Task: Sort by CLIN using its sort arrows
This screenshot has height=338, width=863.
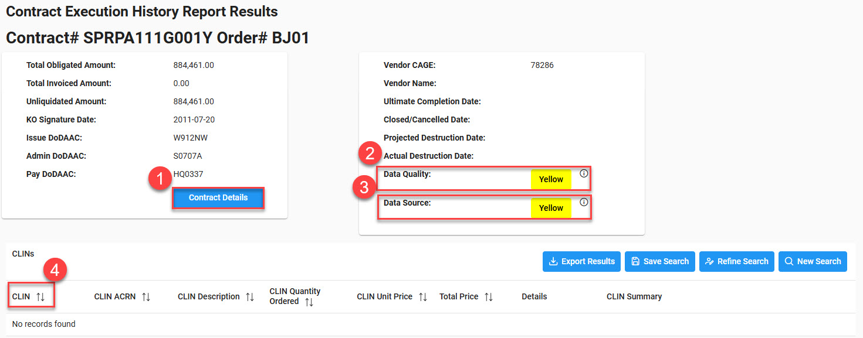Action: [40, 297]
